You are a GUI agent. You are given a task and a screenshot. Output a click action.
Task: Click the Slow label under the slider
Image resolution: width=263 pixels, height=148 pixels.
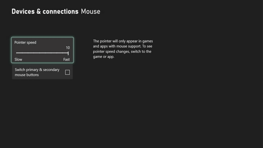pyautogui.click(x=18, y=60)
